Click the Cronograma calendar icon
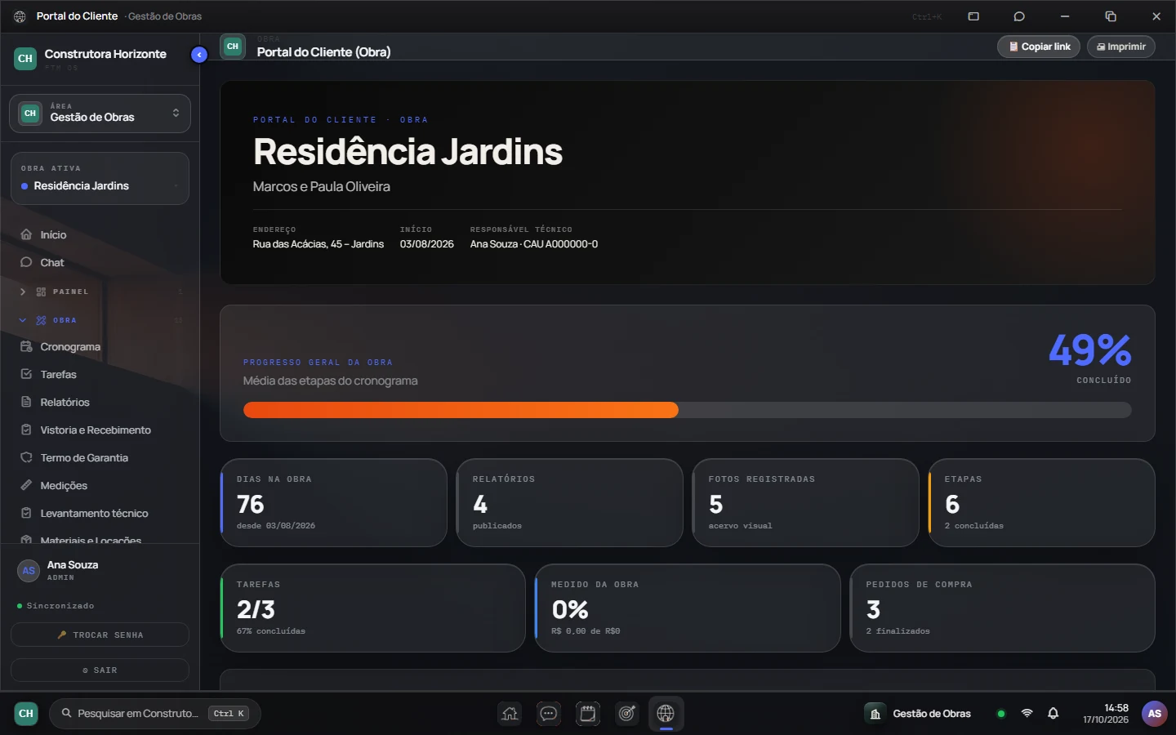1176x735 pixels. 26,346
